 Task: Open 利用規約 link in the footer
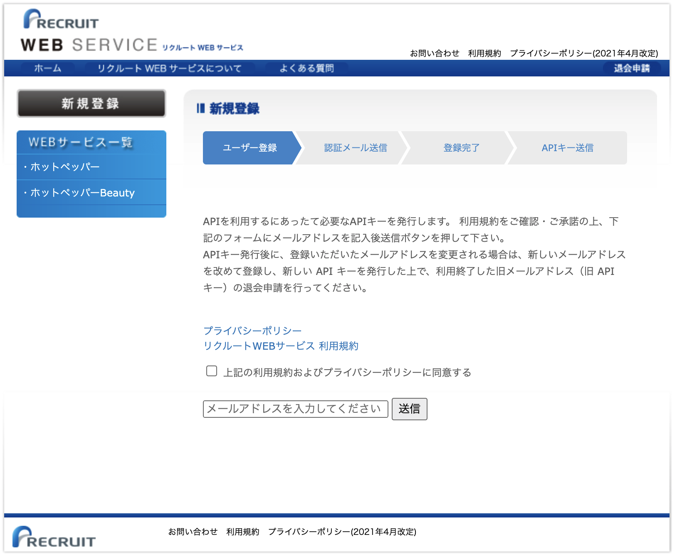tap(242, 532)
